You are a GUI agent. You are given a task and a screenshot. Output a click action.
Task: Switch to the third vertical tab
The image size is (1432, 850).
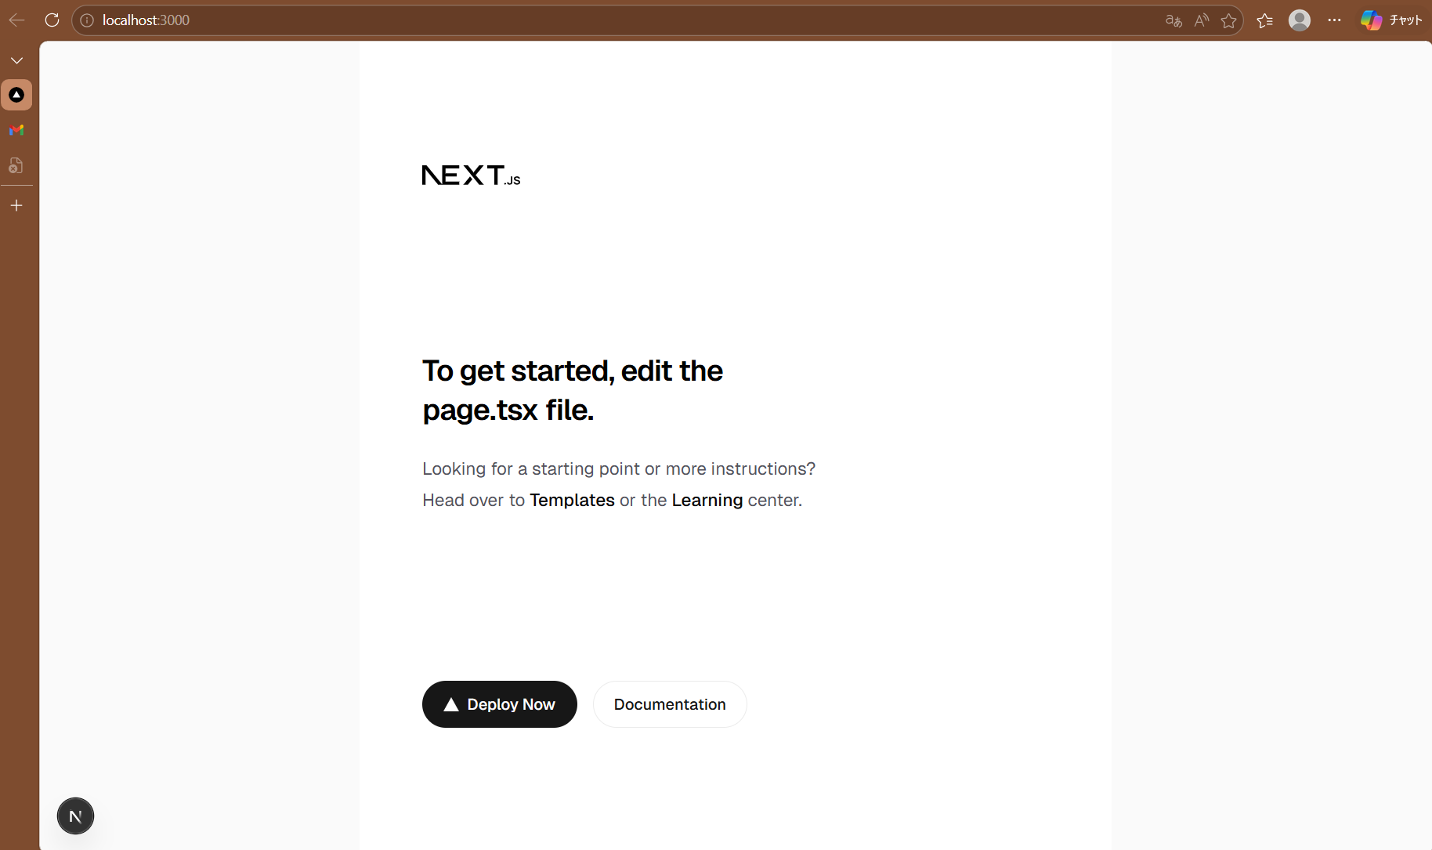(x=16, y=165)
